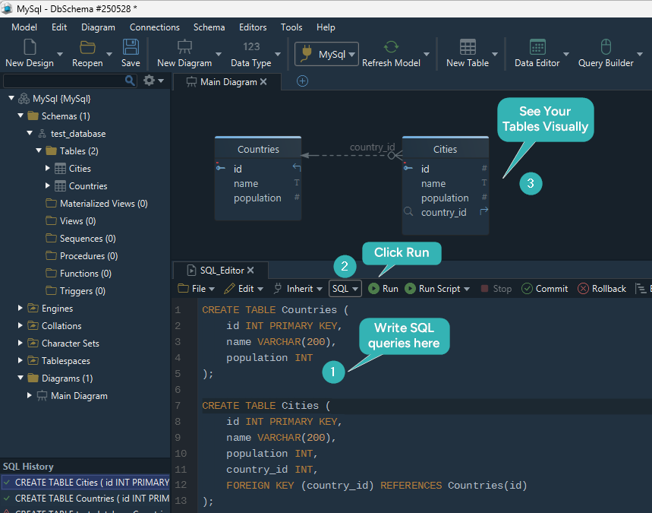Click the Data Type 123 icon

coord(251,46)
